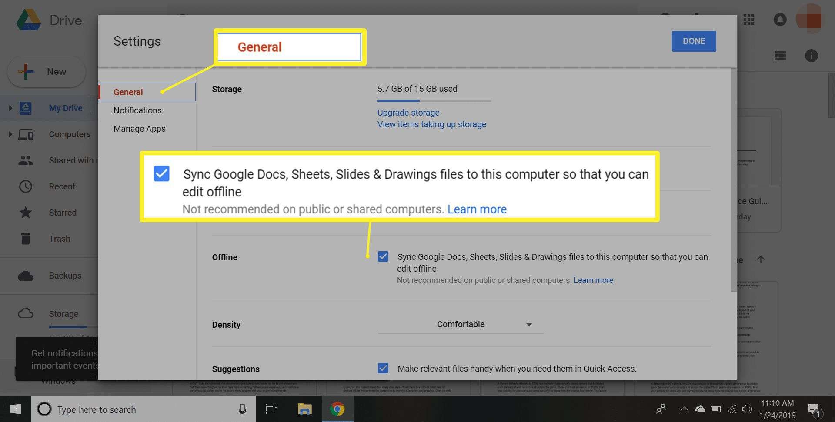
Task: Click the Trash label
Action: (60, 239)
